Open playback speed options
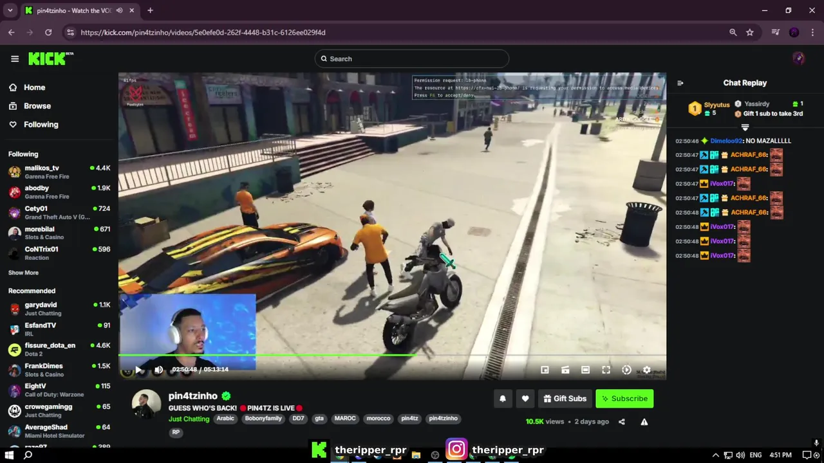This screenshot has height=463, width=824. point(626,370)
